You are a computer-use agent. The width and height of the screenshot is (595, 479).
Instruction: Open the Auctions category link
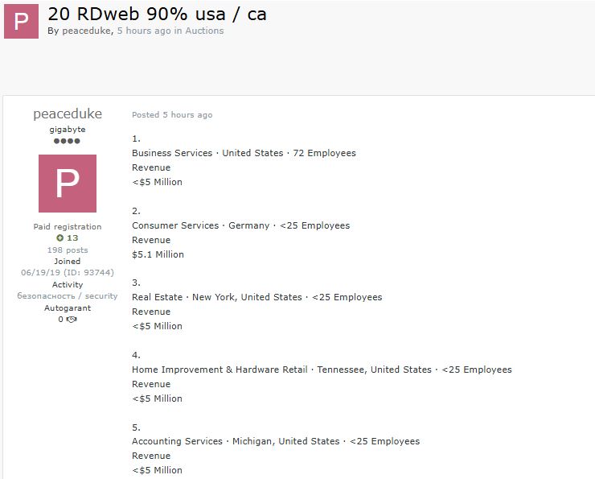(204, 31)
